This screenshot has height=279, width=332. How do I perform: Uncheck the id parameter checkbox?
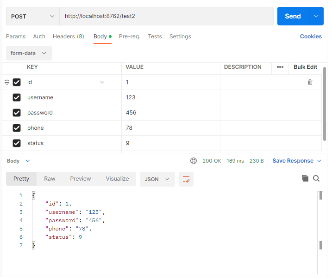17,82
